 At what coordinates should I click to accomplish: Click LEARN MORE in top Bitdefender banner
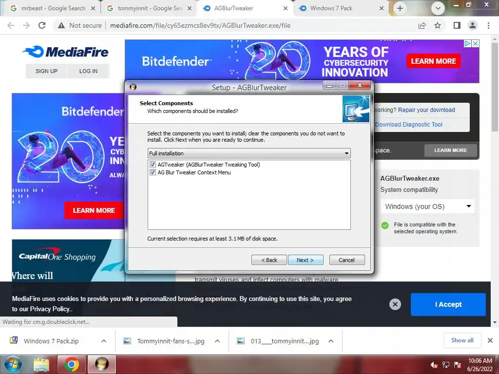tap(433, 61)
